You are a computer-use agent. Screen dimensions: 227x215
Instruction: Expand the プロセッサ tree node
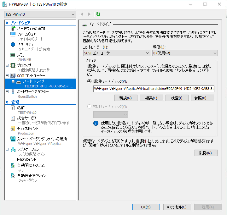7,65
